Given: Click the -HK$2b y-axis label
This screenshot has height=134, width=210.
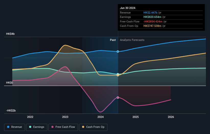Looking at the screenshot, I should coord(11,110).
